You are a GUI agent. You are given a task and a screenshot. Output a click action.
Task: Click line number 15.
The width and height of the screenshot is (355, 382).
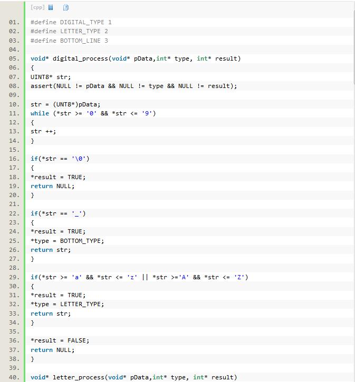(x=14, y=150)
